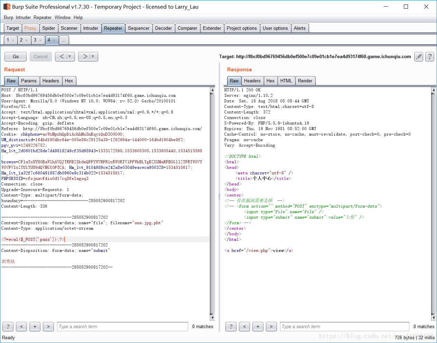This screenshot has height=343, width=437.
Task: Click the X-Powered-By response header line
Action: [267, 123]
